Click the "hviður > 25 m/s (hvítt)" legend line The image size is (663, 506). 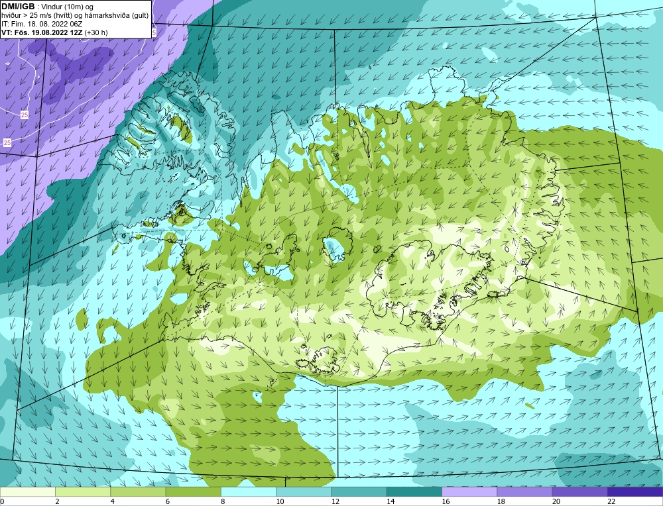[x=38, y=16]
